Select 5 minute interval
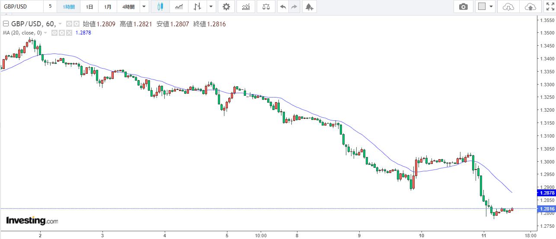 coord(50,7)
